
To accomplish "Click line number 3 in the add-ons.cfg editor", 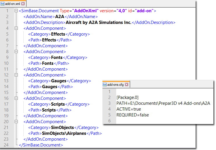I will click(109, 103).
